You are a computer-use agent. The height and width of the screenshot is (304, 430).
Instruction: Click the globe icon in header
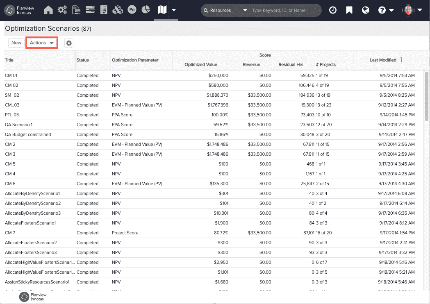click(x=365, y=10)
